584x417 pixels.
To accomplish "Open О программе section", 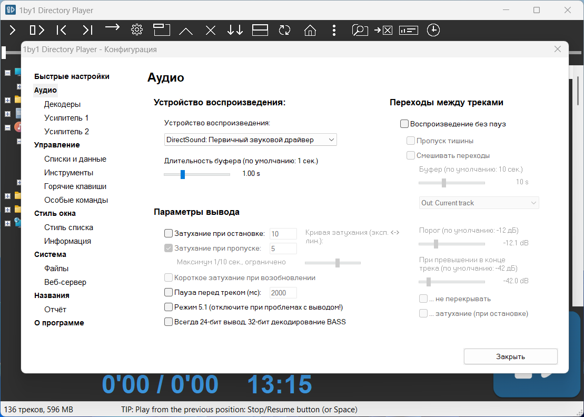I will (59, 323).
